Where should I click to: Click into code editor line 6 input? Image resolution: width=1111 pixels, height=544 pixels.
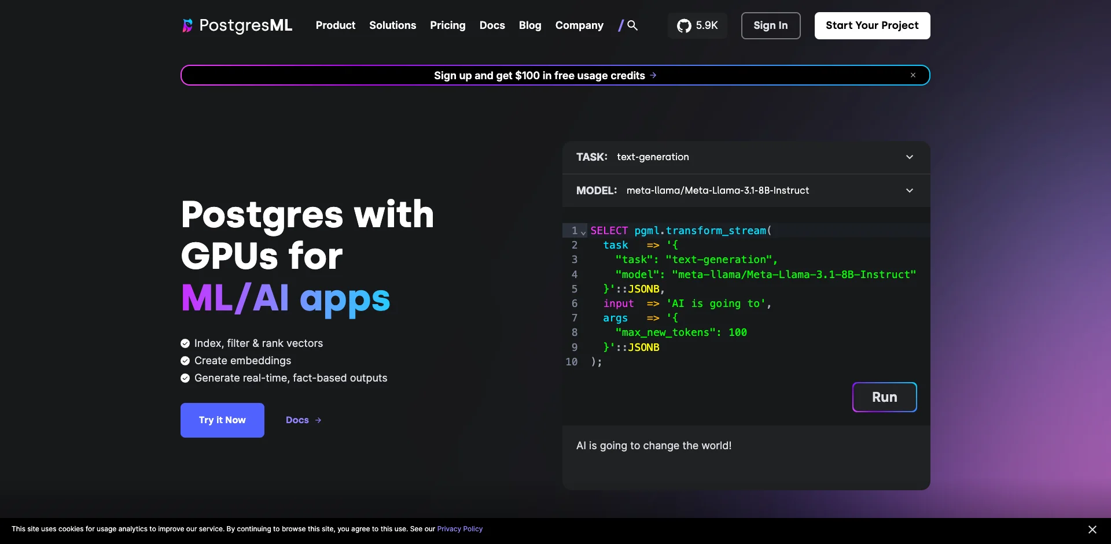[x=619, y=304]
